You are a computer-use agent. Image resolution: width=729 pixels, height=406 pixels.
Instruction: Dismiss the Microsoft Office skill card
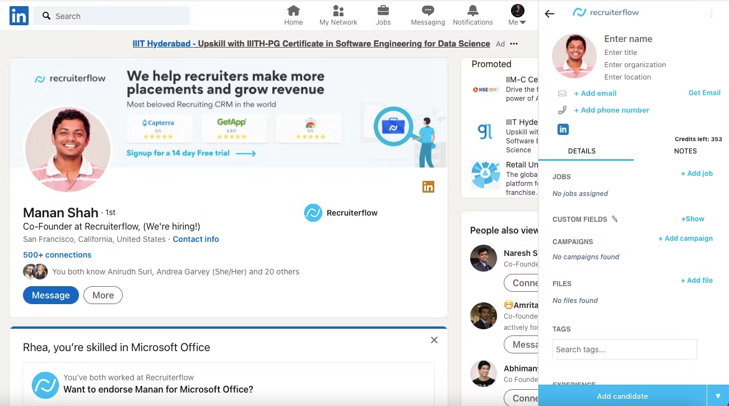[x=434, y=340]
